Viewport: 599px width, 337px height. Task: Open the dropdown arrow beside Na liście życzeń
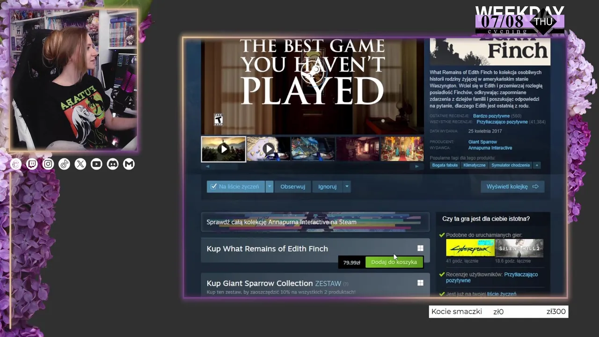click(x=269, y=187)
